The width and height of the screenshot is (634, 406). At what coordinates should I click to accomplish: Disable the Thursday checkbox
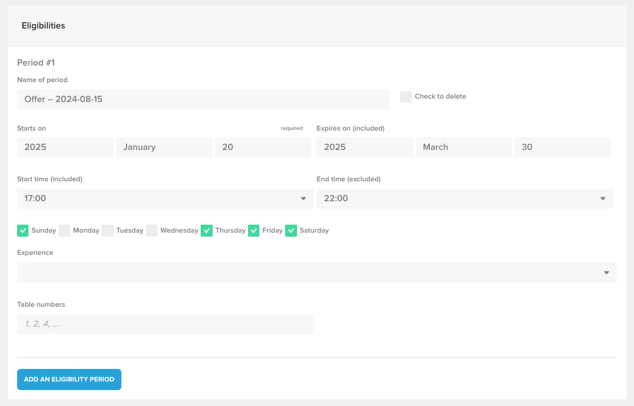coord(207,230)
